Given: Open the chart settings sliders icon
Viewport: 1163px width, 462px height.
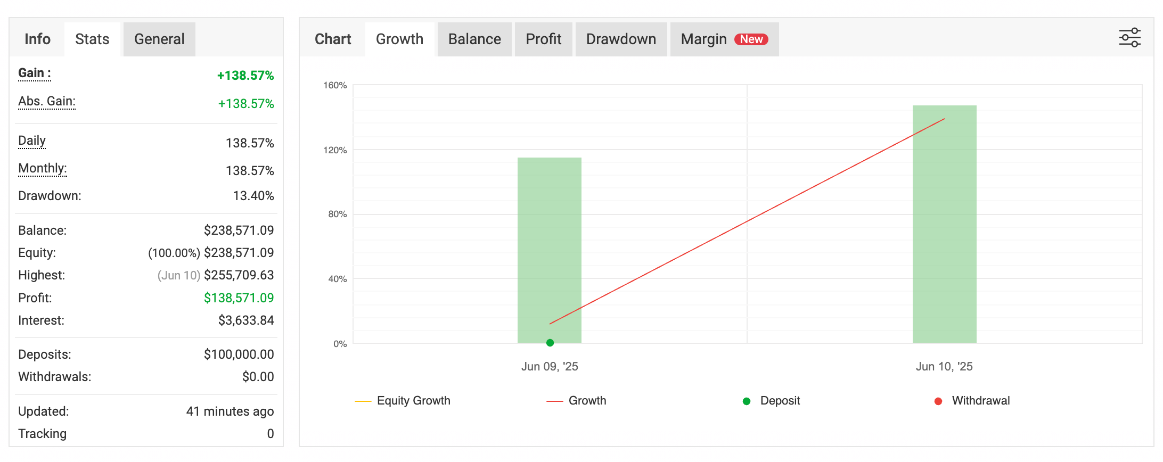Looking at the screenshot, I should pyautogui.click(x=1129, y=38).
